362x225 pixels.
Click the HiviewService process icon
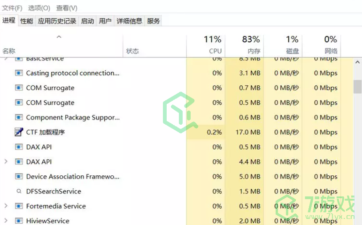click(x=19, y=221)
